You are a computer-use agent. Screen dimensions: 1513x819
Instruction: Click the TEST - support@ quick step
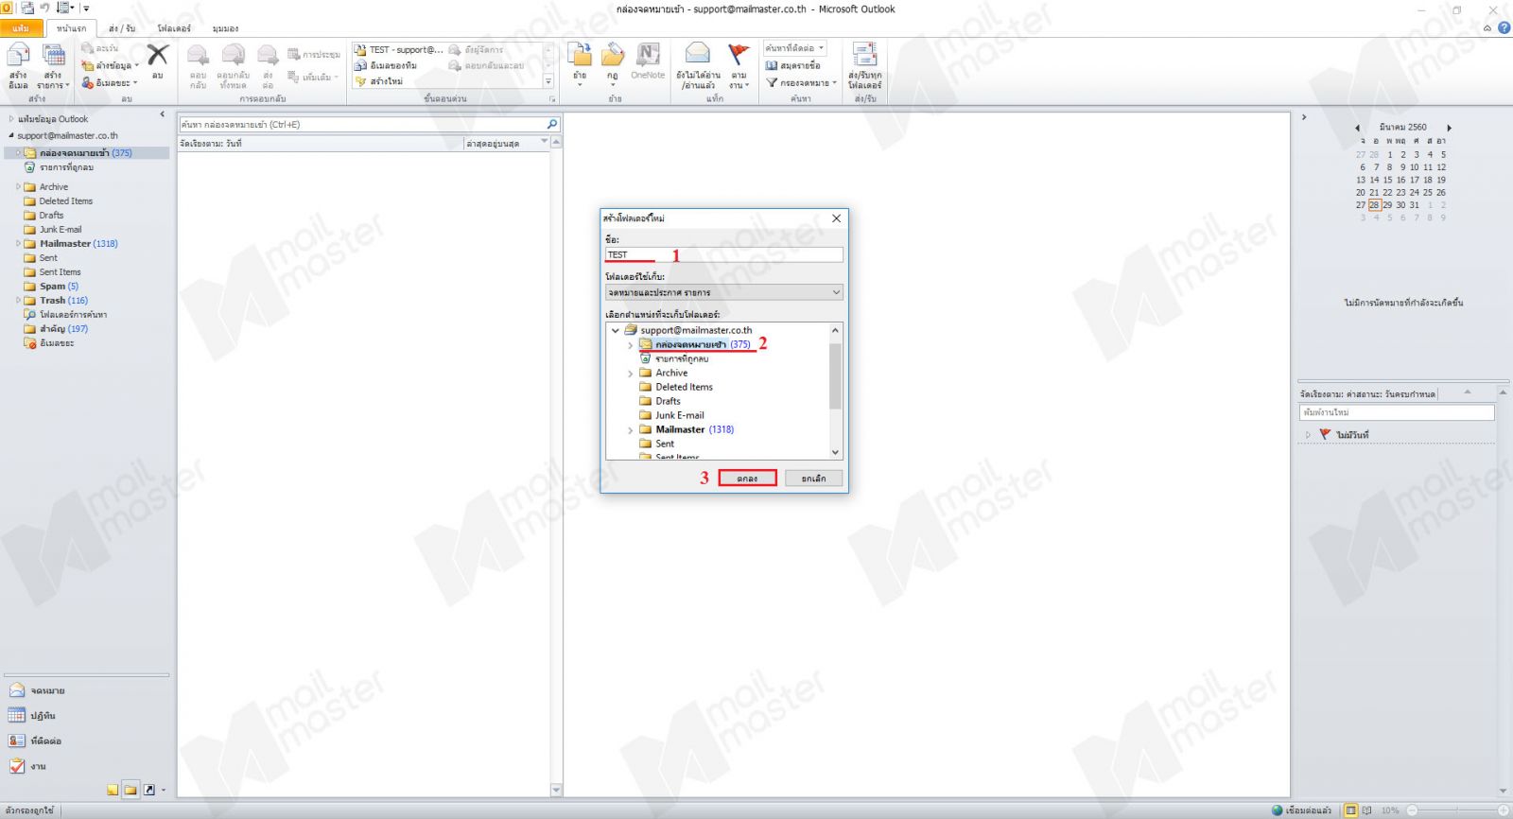pyautogui.click(x=398, y=49)
